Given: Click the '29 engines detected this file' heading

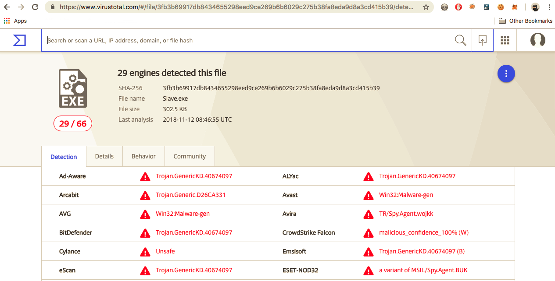Looking at the screenshot, I should tap(172, 73).
